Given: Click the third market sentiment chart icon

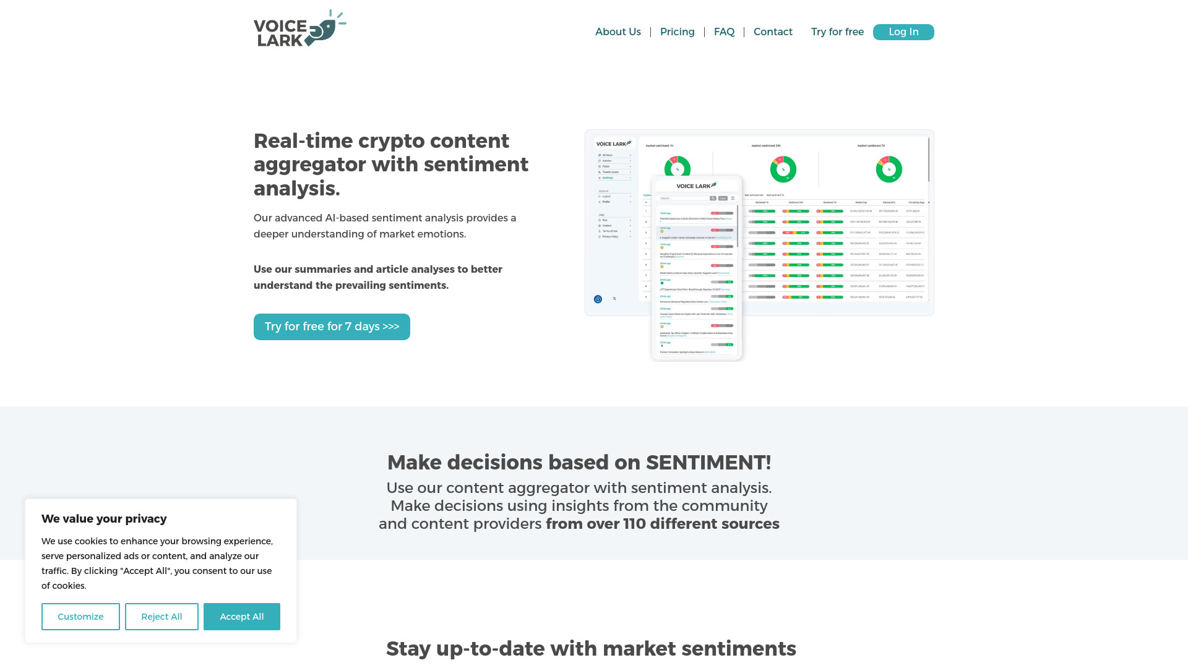Looking at the screenshot, I should 888,169.
